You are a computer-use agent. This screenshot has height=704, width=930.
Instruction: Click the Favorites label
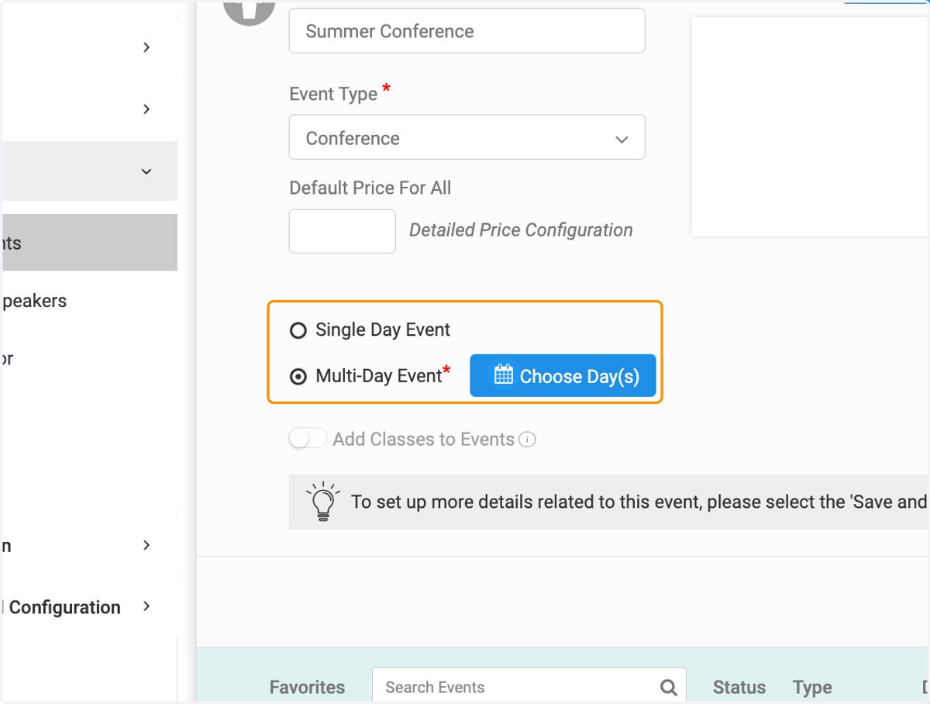click(308, 687)
